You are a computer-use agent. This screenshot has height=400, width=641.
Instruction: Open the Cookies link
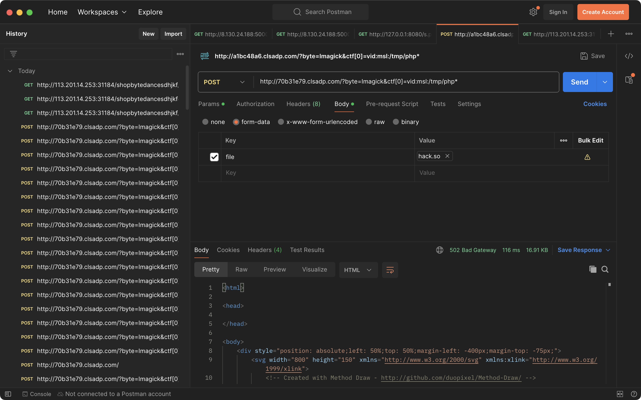[595, 104]
